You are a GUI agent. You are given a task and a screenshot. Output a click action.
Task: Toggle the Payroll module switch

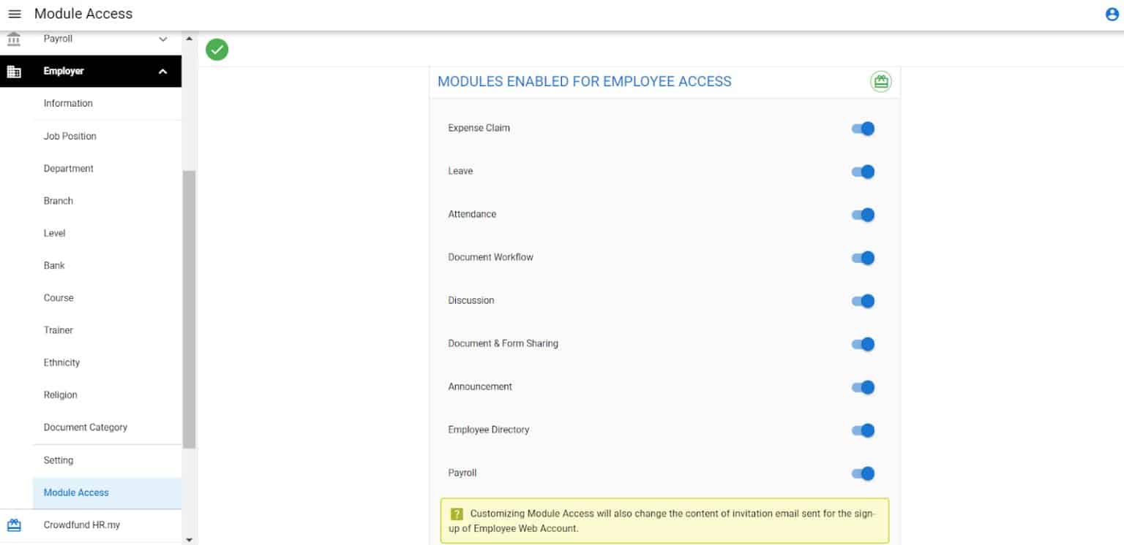click(x=863, y=473)
